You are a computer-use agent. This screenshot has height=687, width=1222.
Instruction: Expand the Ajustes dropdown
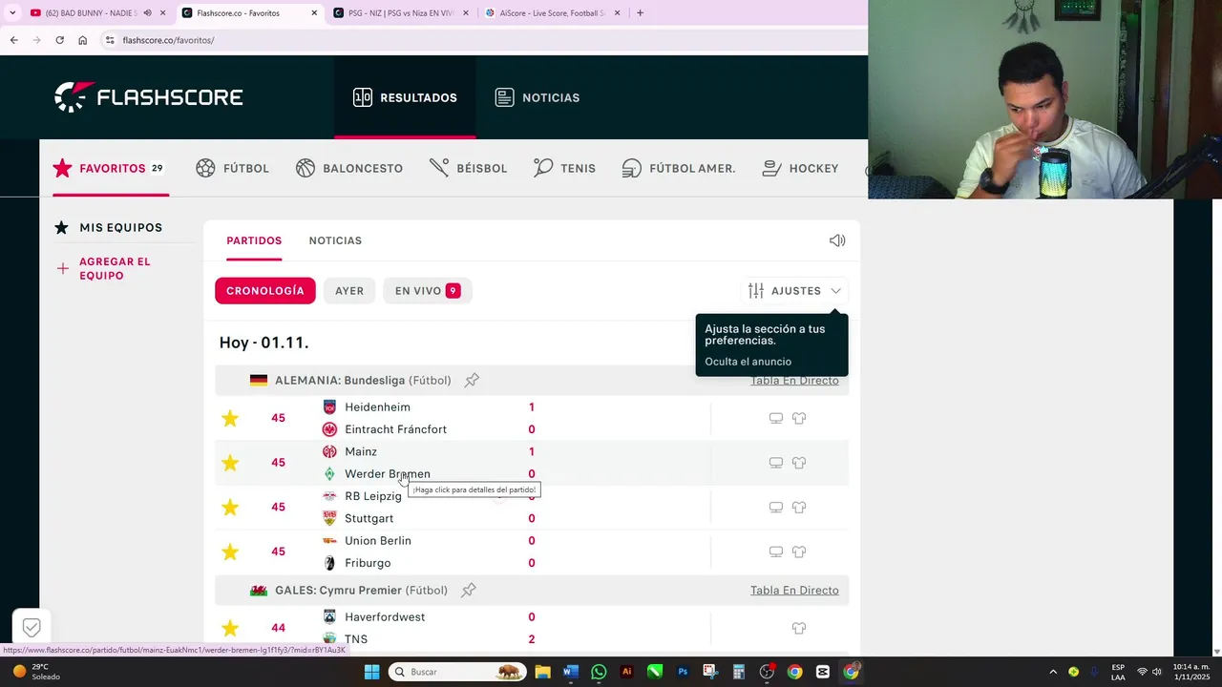click(794, 291)
